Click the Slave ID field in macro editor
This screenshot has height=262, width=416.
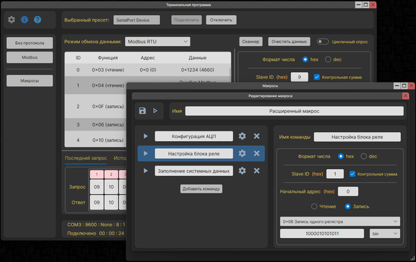[335, 174]
